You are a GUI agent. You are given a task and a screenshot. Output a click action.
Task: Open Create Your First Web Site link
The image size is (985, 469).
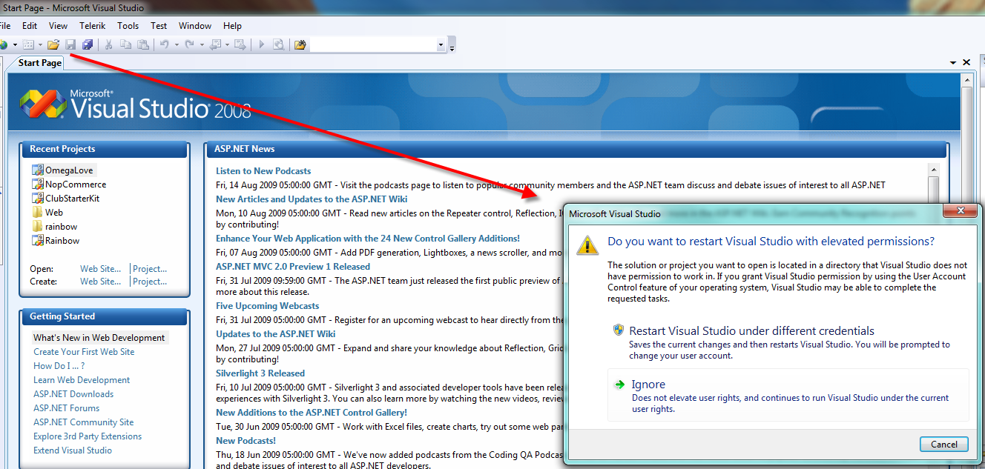(x=84, y=352)
